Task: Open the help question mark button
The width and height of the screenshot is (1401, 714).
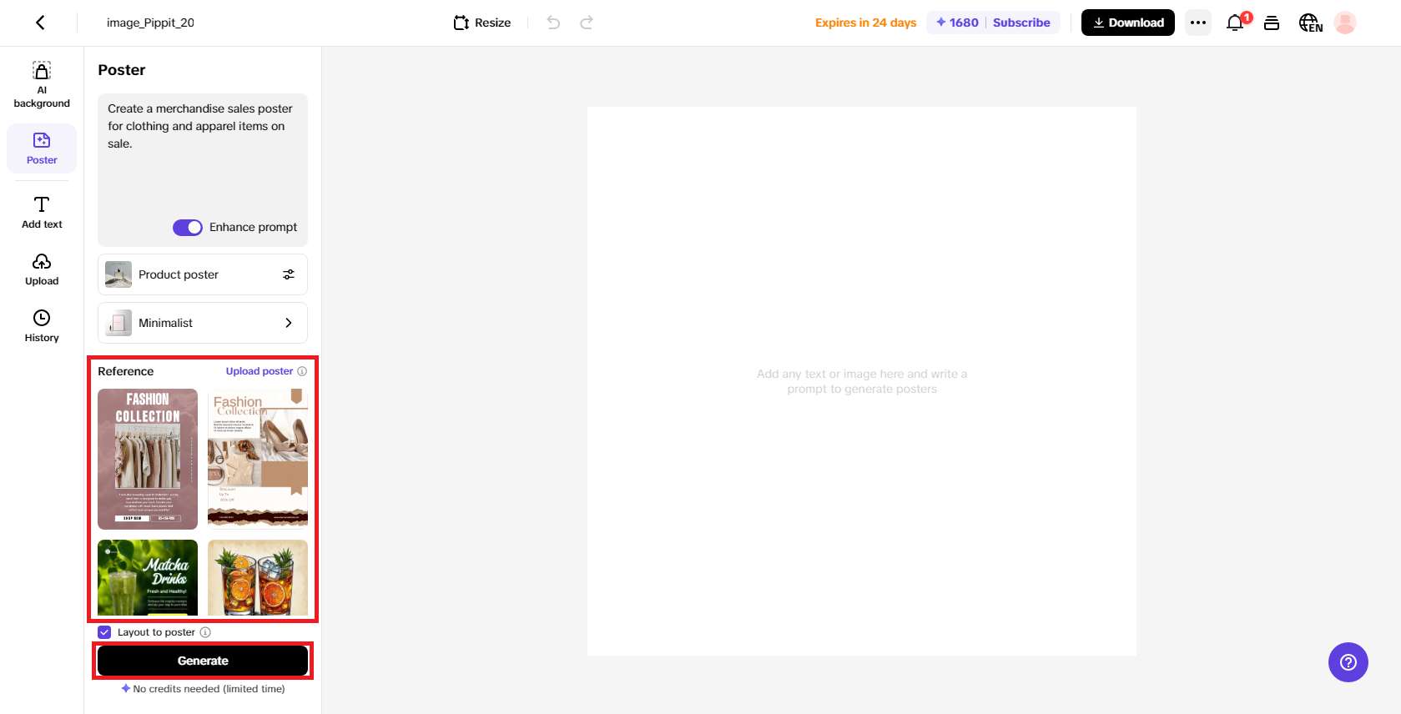Action: [1348, 662]
